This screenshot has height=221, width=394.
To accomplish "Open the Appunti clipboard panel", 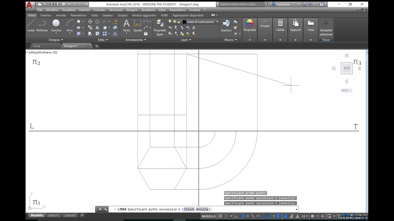I will [x=295, y=25].
